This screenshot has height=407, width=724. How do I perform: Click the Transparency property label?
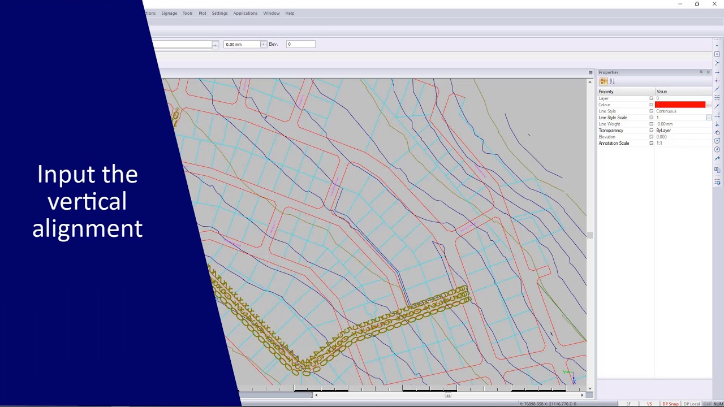(x=611, y=131)
